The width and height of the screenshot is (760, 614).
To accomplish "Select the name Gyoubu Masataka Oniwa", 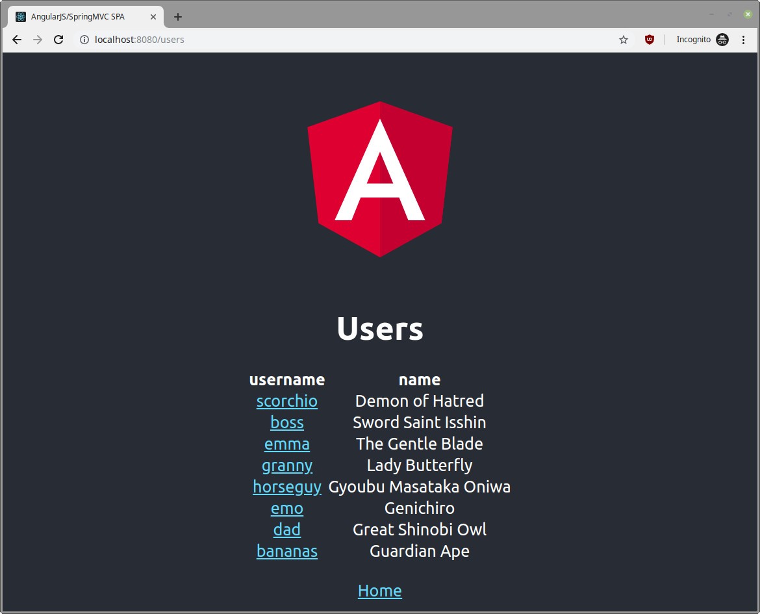I will pos(419,487).
